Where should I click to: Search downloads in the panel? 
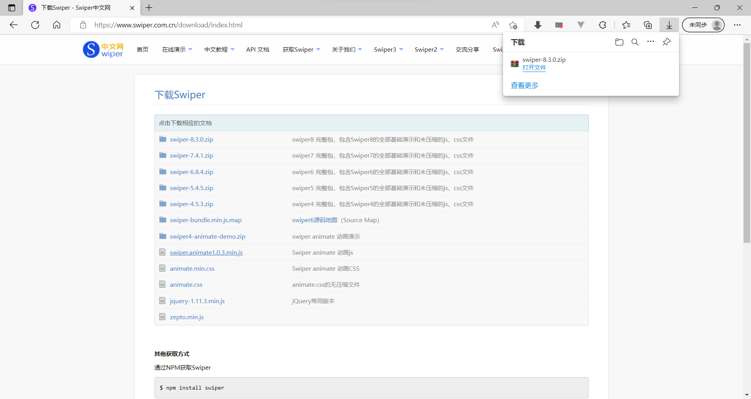(635, 42)
